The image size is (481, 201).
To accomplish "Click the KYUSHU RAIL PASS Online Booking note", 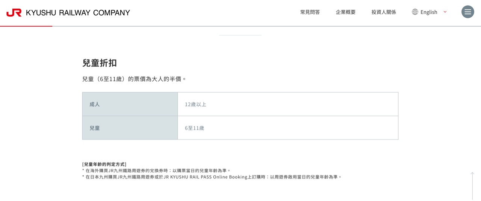I will tap(212, 177).
